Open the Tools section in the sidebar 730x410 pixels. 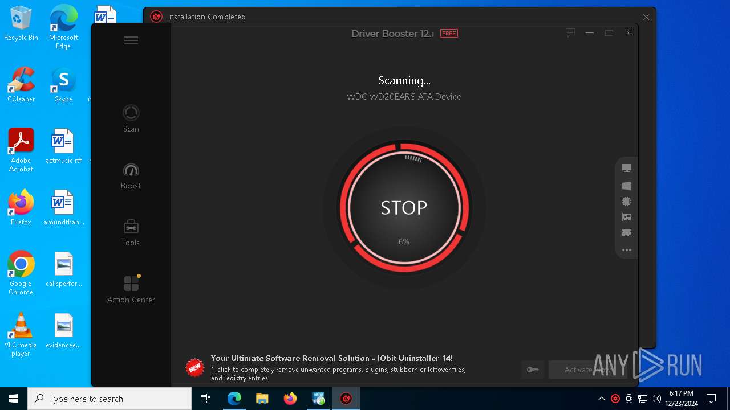tap(131, 233)
